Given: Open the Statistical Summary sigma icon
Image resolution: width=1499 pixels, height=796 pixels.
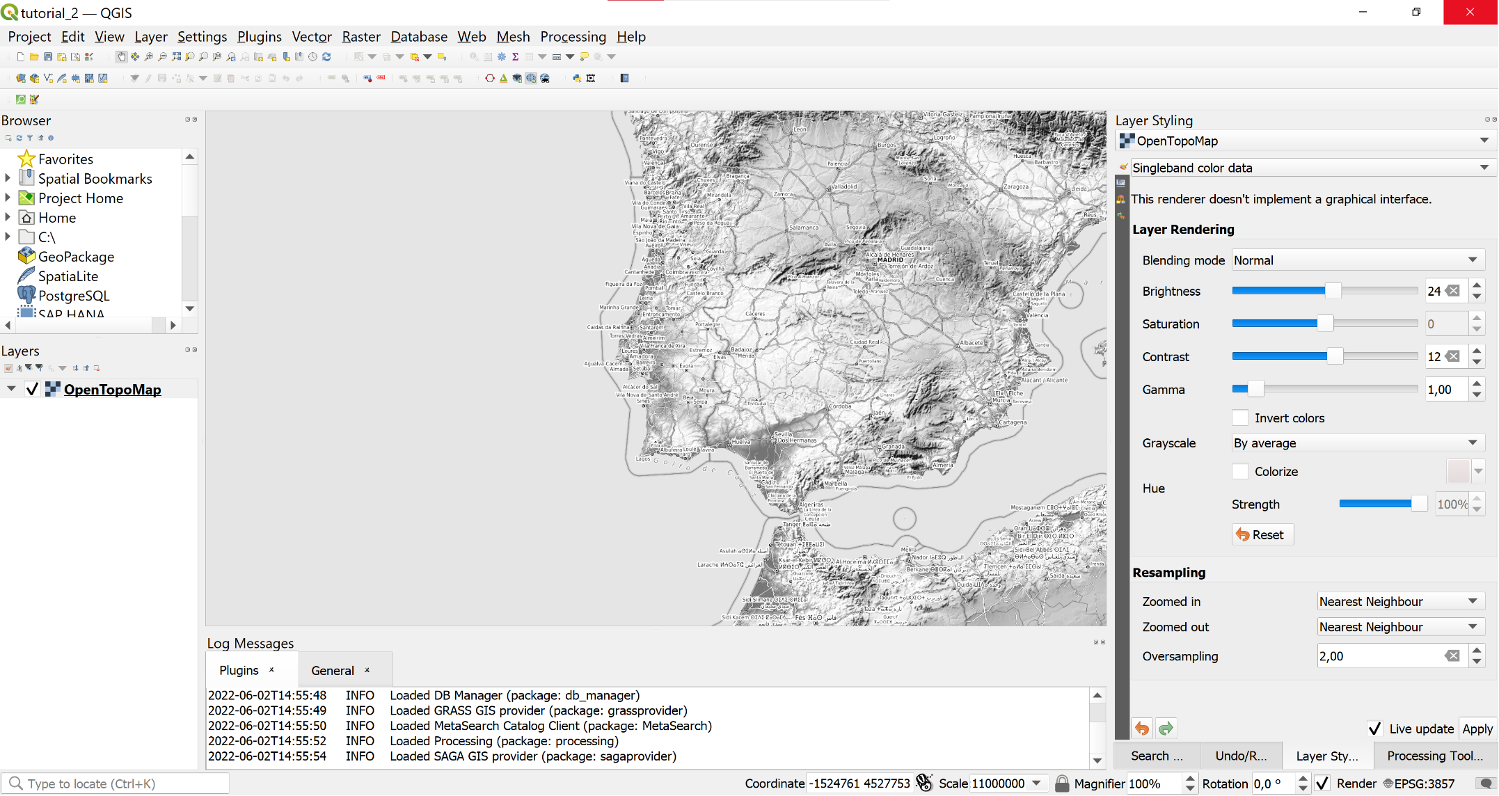Looking at the screenshot, I should pyautogui.click(x=515, y=57).
